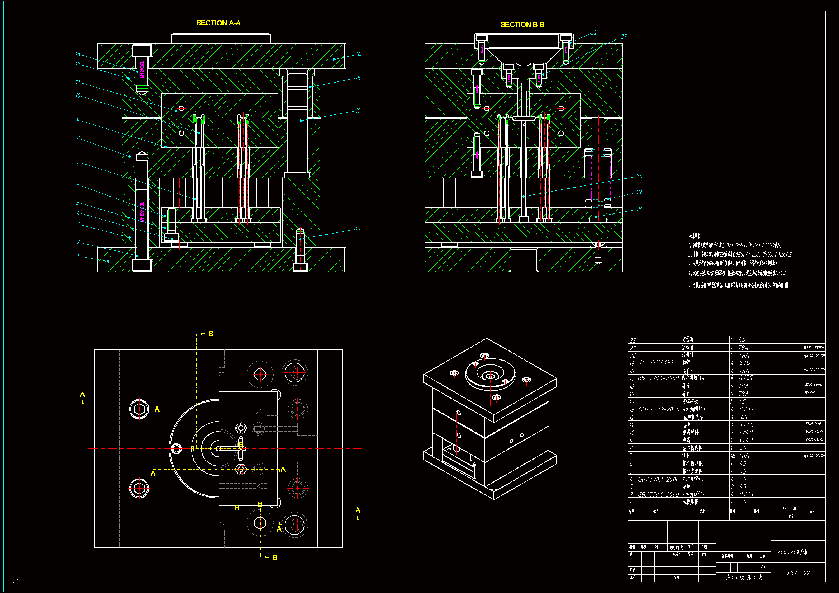Select the magenta M12X35L bolt label
The width and height of the screenshot is (839, 593).
pos(142,70)
